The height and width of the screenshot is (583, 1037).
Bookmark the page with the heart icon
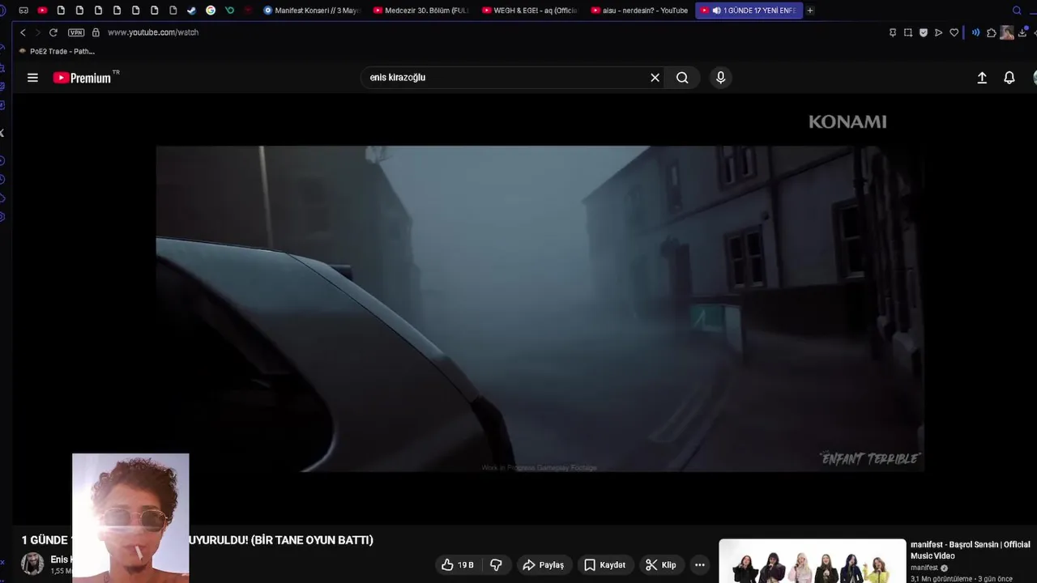[954, 32]
